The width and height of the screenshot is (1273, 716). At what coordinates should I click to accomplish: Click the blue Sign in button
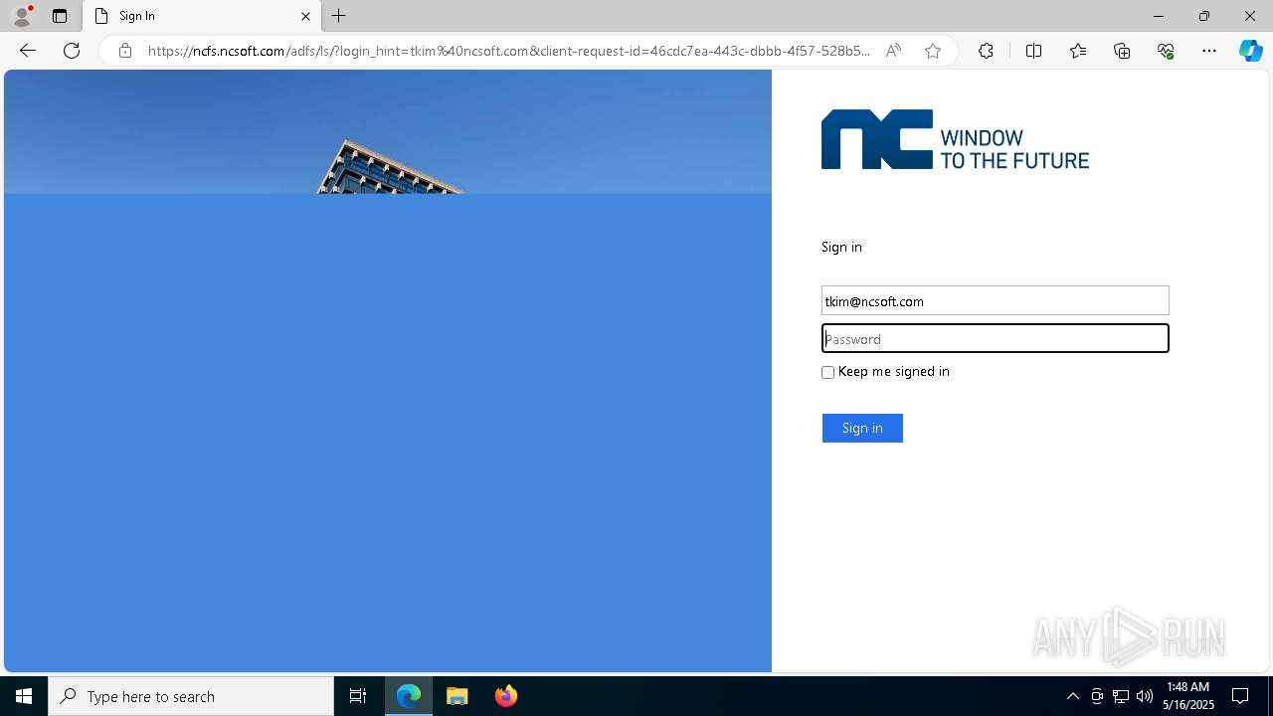pos(862,428)
